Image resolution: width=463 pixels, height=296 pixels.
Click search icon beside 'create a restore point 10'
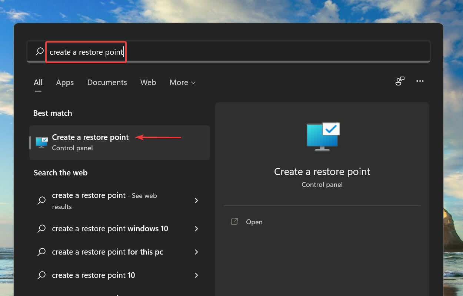coord(42,275)
